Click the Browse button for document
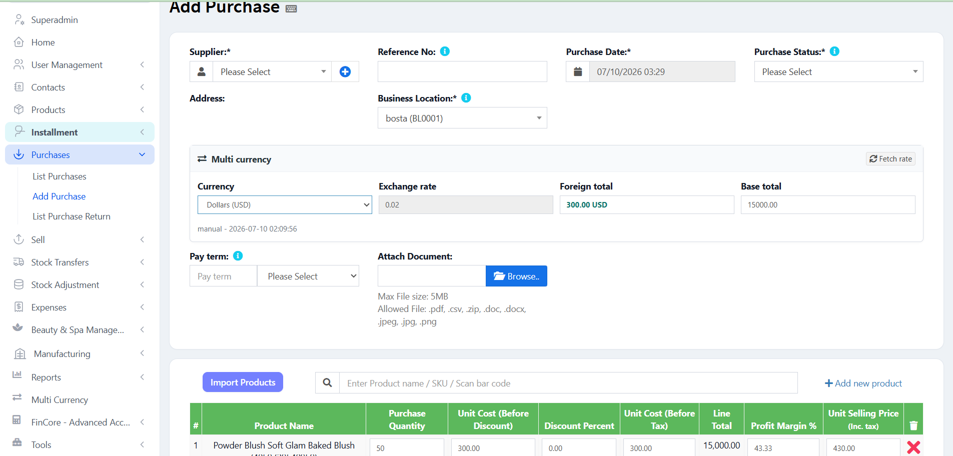This screenshot has height=456, width=953. pos(516,276)
